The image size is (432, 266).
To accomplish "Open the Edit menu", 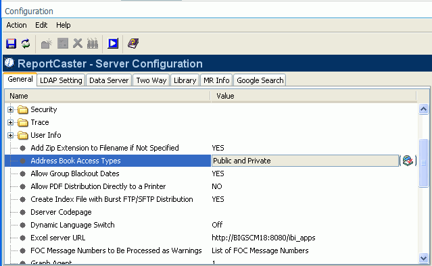I will click(x=41, y=25).
